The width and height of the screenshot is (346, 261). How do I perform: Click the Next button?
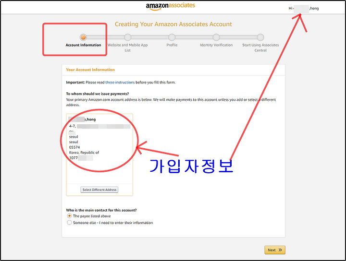[x=275, y=250]
